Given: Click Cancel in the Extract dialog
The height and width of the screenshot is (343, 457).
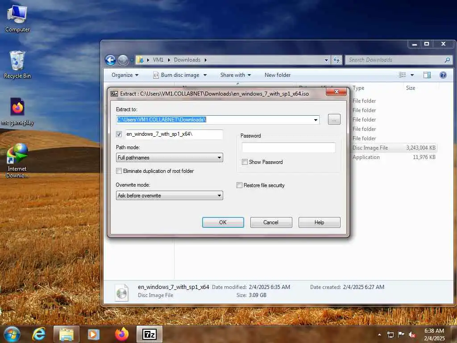Looking at the screenshot, I should tap(271, 222).
